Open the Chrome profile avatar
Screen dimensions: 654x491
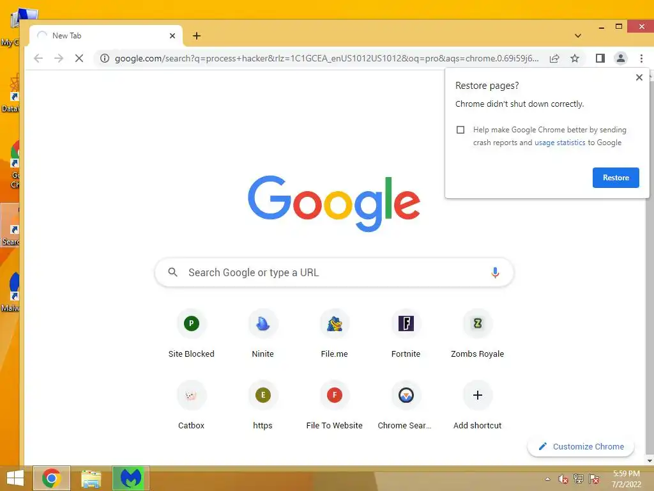621,58
